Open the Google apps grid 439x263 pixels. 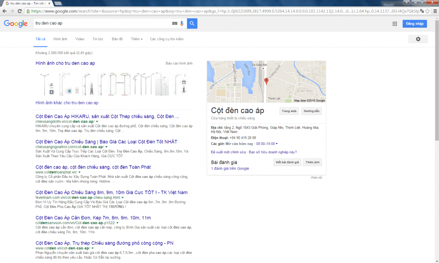click(x=395, y=24)
